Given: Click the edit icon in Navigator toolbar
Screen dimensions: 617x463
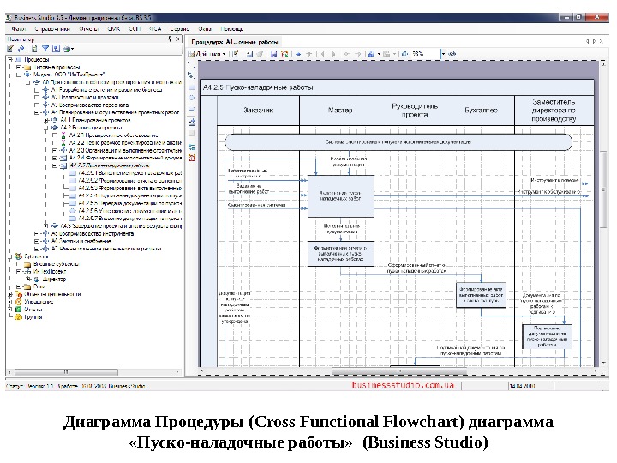Looking at the screenshot, I should tap(10, 49).
